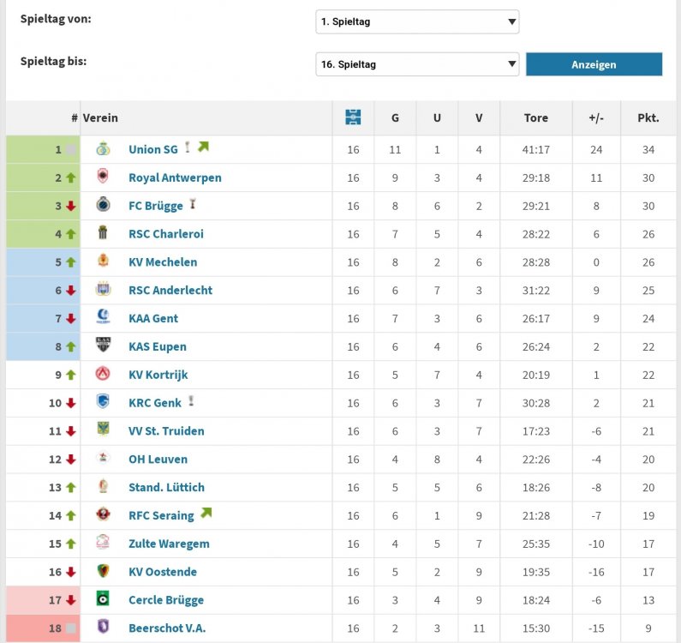This screenshot has width=681, height=643.
Task: Click the KAS Eupen black crest
Action: tap(103, 345)
